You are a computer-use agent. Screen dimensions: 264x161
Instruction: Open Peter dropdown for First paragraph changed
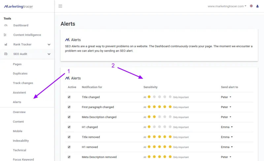[226, 107]
